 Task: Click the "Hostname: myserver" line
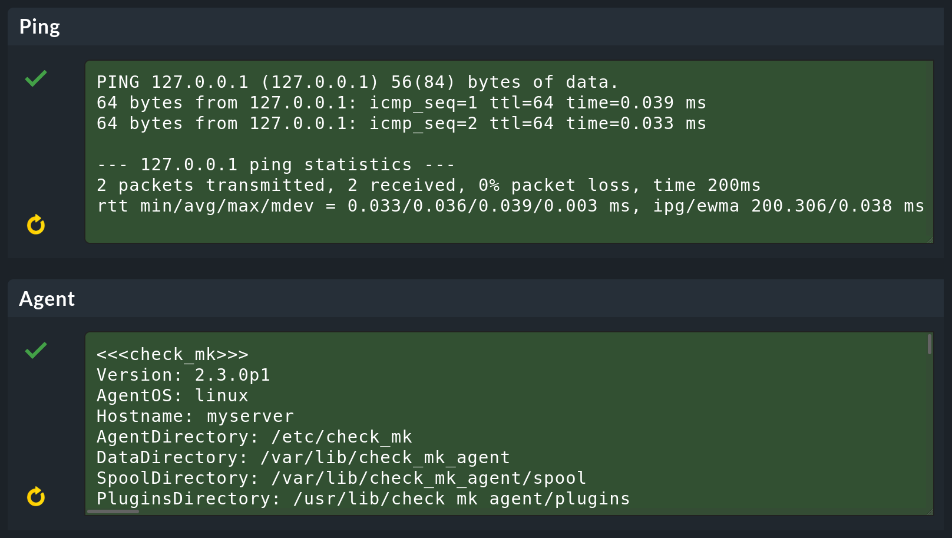point(195,416)
